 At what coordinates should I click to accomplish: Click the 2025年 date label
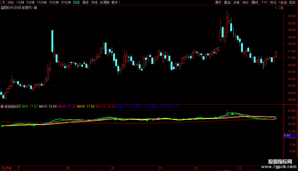[6, 168]
